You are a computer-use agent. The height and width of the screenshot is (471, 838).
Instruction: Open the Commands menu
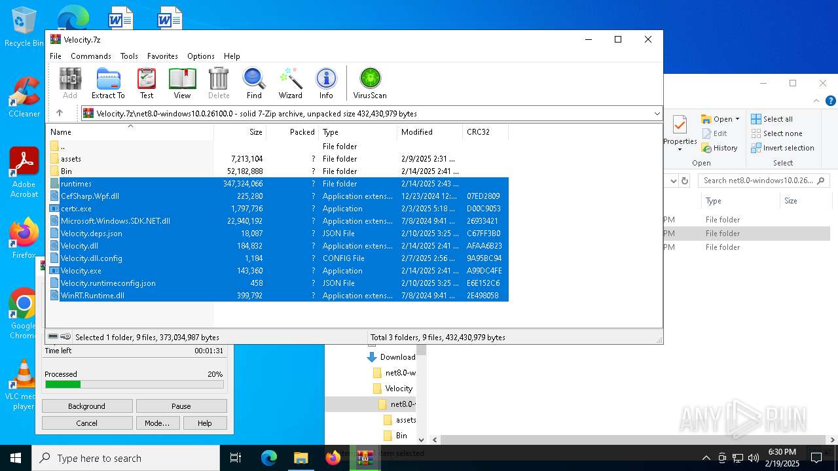coord(91,56)
